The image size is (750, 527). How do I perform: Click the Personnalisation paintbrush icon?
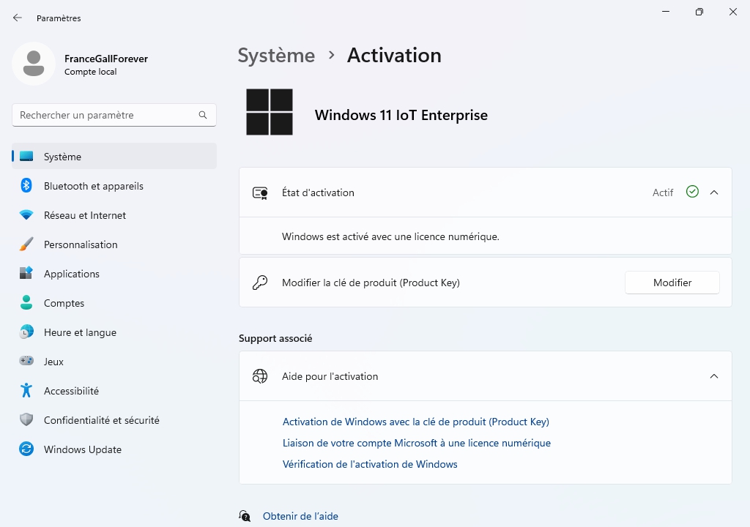[x=26, y=244]
